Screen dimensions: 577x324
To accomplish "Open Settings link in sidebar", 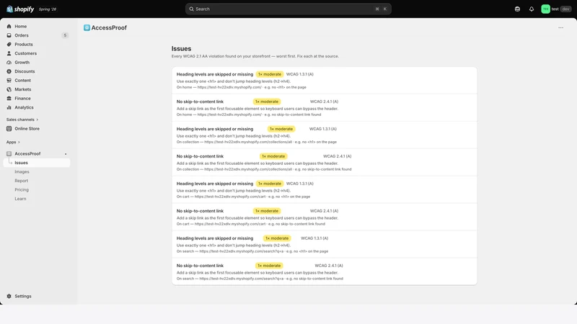I will pos(23,296).
